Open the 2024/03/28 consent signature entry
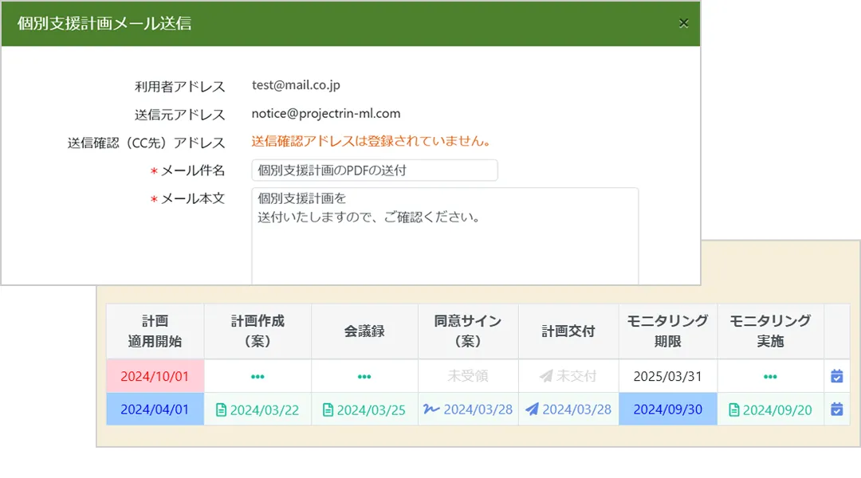Viewport: 861px width, 478px height. [x=468, y=409]
